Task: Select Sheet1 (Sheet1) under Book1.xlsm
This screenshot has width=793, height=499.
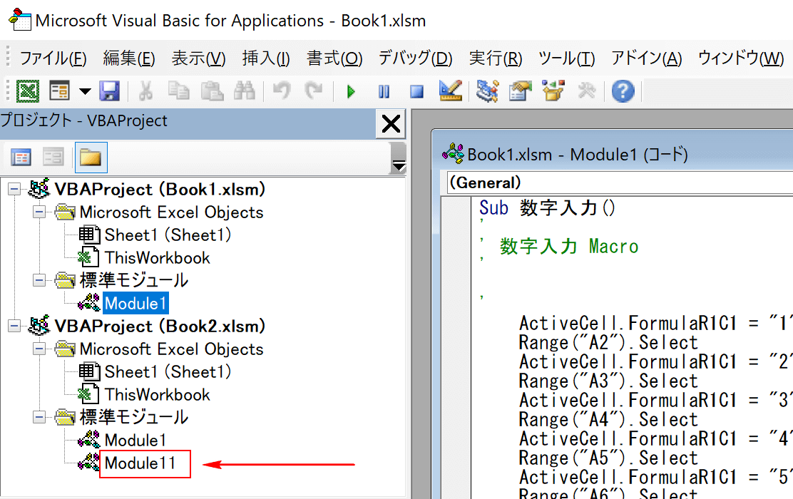Action: 168,235
